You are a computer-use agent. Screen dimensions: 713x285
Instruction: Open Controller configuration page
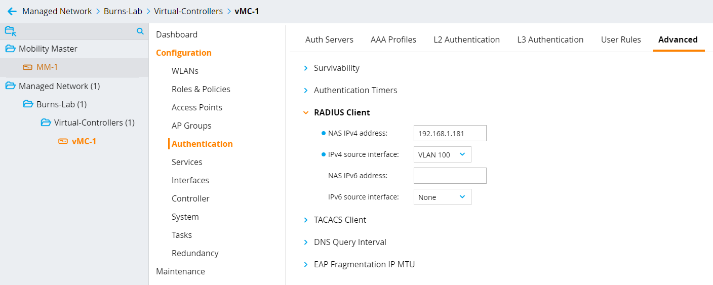point(190,198)
